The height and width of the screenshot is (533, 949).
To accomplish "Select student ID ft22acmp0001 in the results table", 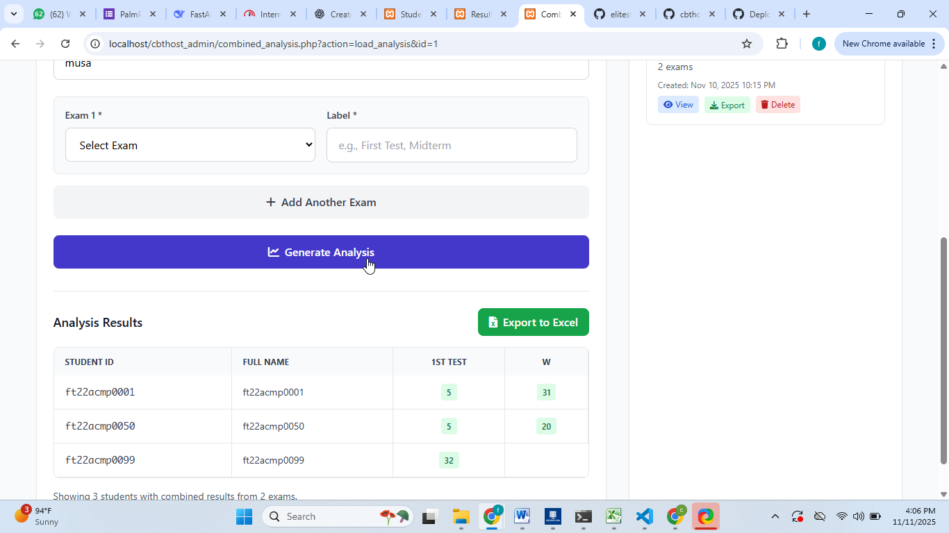I will click(x=100, y=392).
